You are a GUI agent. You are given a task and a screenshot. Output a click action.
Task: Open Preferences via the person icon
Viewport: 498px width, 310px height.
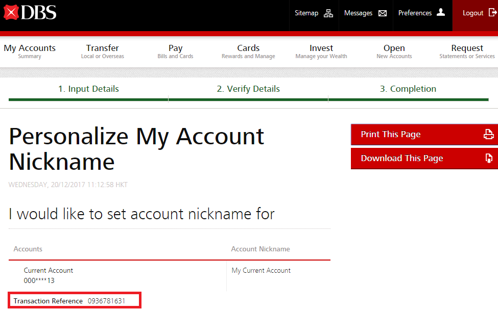[440, 13]
